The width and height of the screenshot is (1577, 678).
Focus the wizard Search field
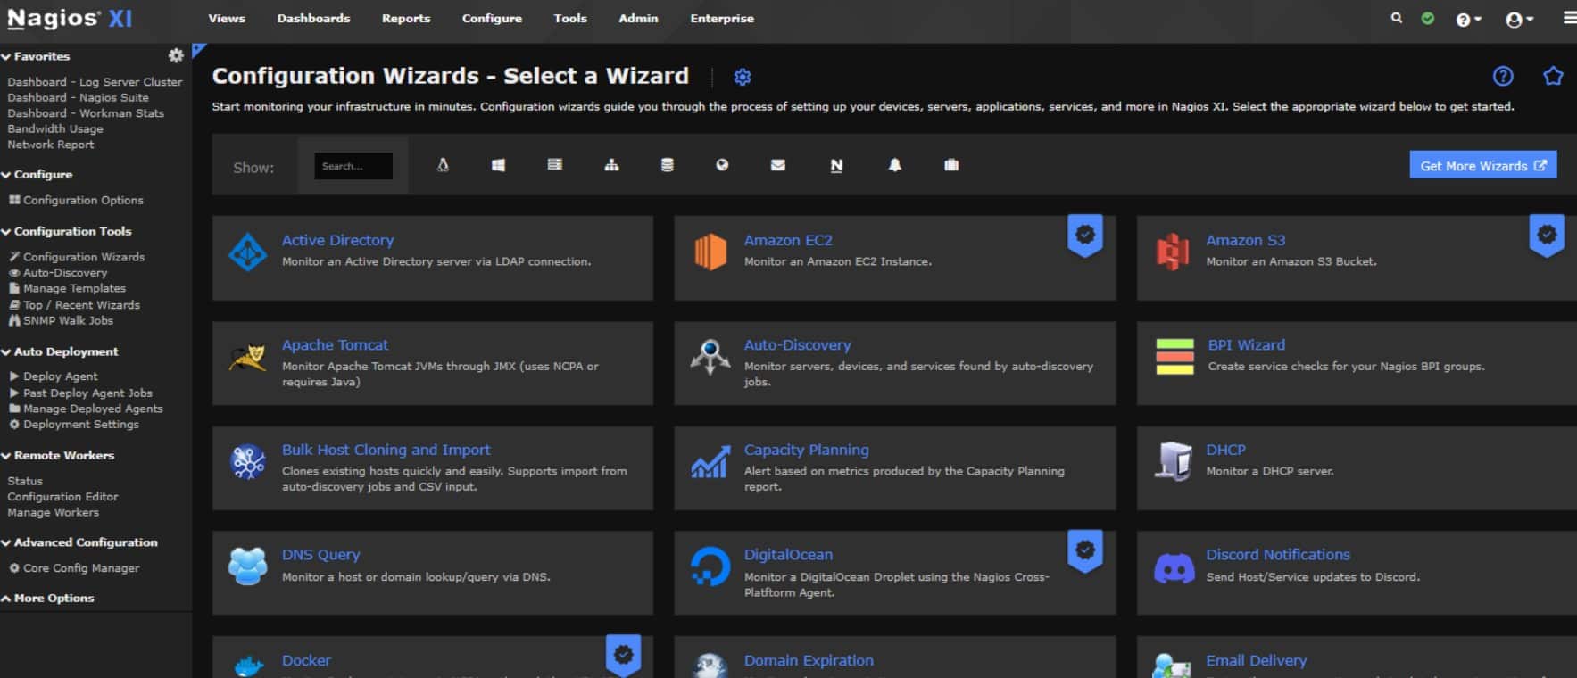point(353,166)
